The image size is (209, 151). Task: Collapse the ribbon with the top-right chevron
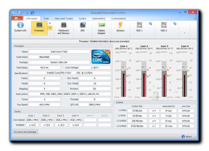pos(194,18)
